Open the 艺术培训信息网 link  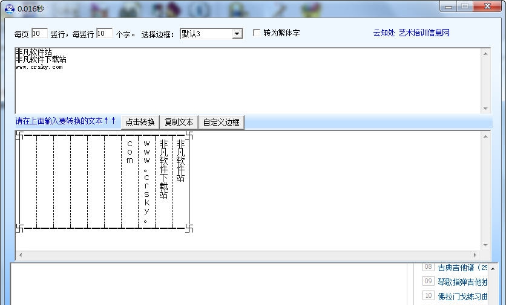pyautogui.click(x=424, y=33)
